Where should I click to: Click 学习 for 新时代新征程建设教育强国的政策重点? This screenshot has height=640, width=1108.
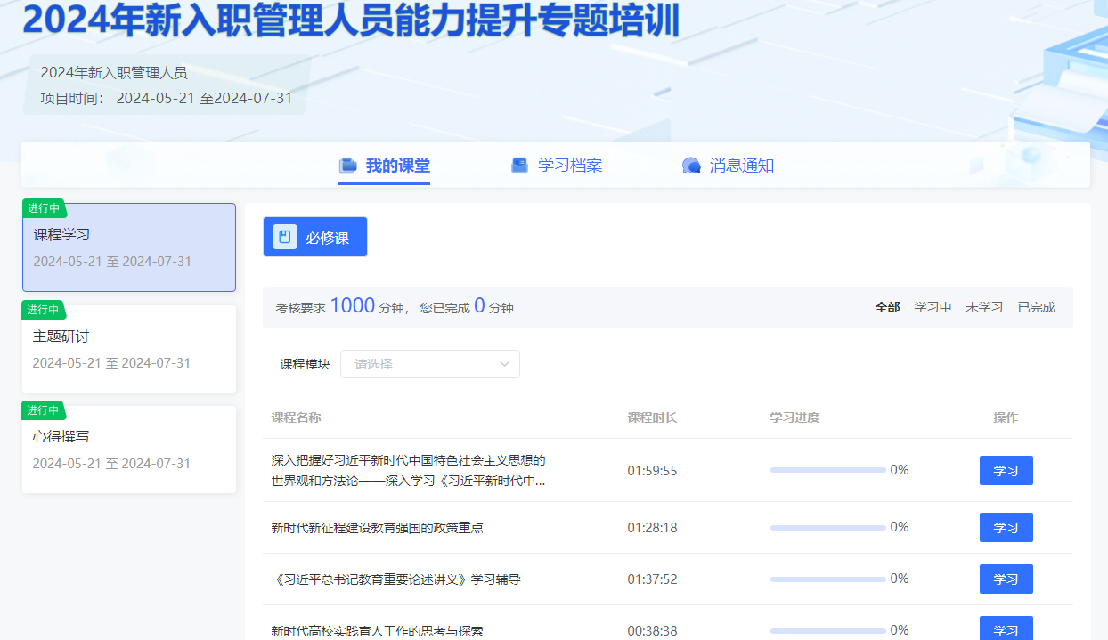click(x=1006, y=528)
